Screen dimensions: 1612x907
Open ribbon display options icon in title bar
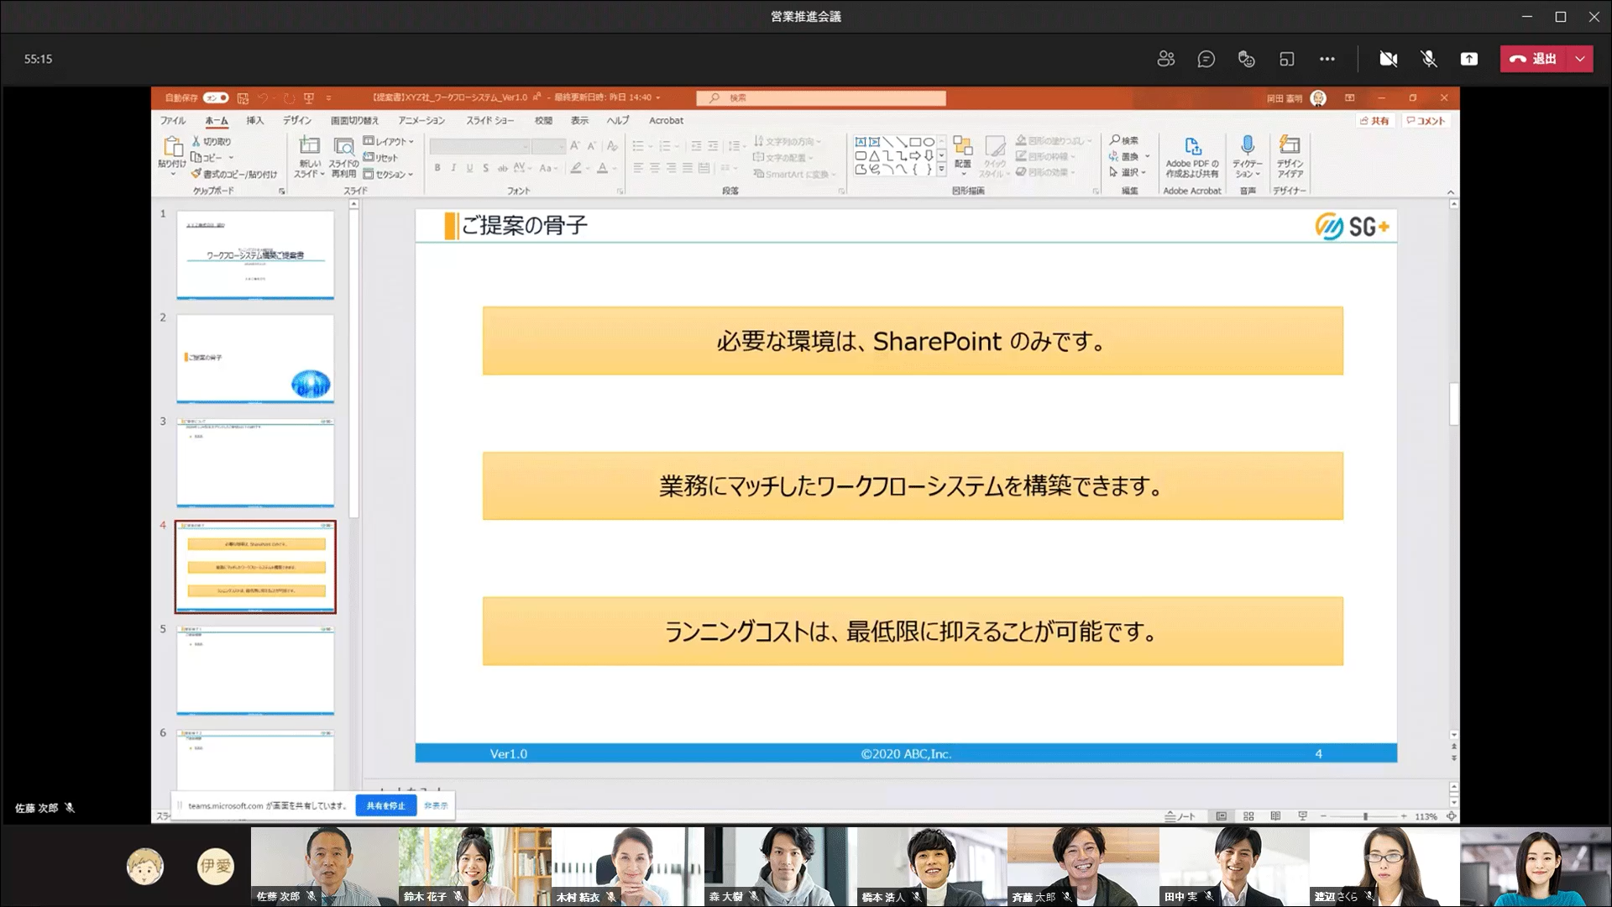click(1349, 97)
